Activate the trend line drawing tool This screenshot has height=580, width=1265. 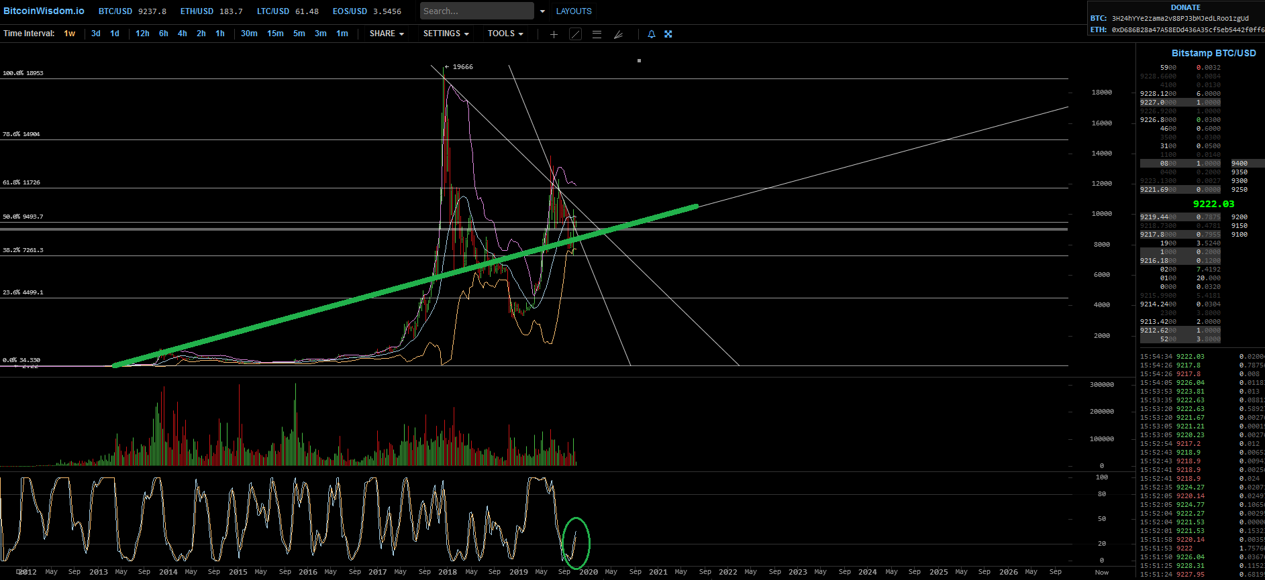pyautogui.click(x=575, y=34)
